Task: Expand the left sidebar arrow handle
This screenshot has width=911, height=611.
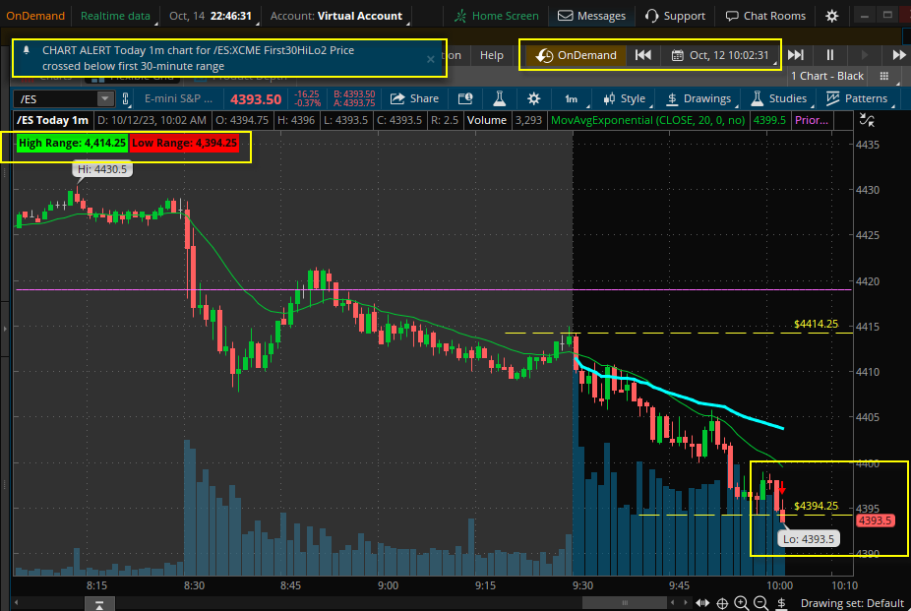Action: [x=5, y=329]
